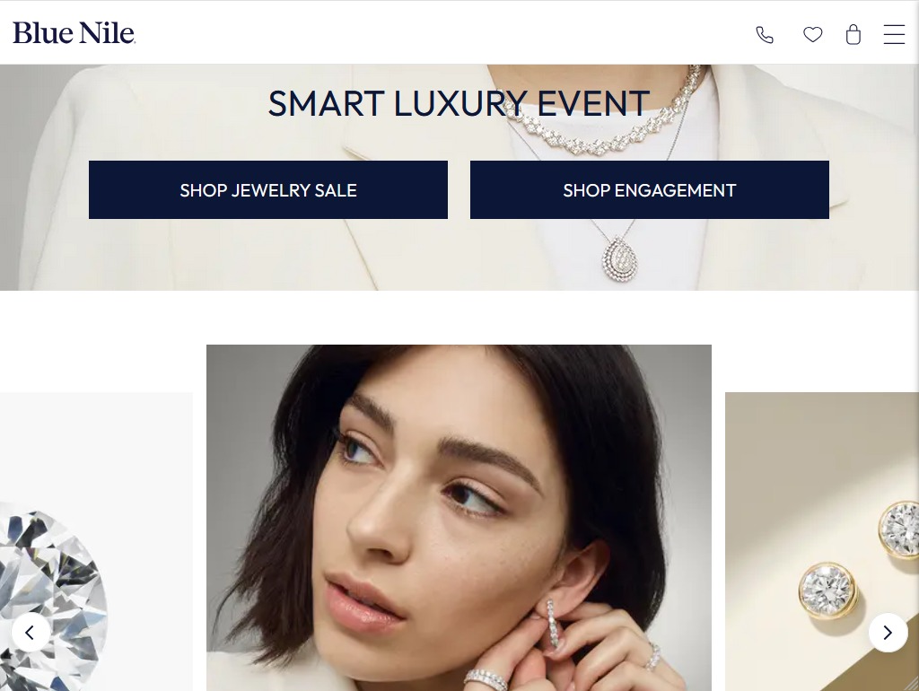The width and height of the screenshot is (919, 691).
Task: Click the page's vertical scrollbar
Action: (916, 345)
